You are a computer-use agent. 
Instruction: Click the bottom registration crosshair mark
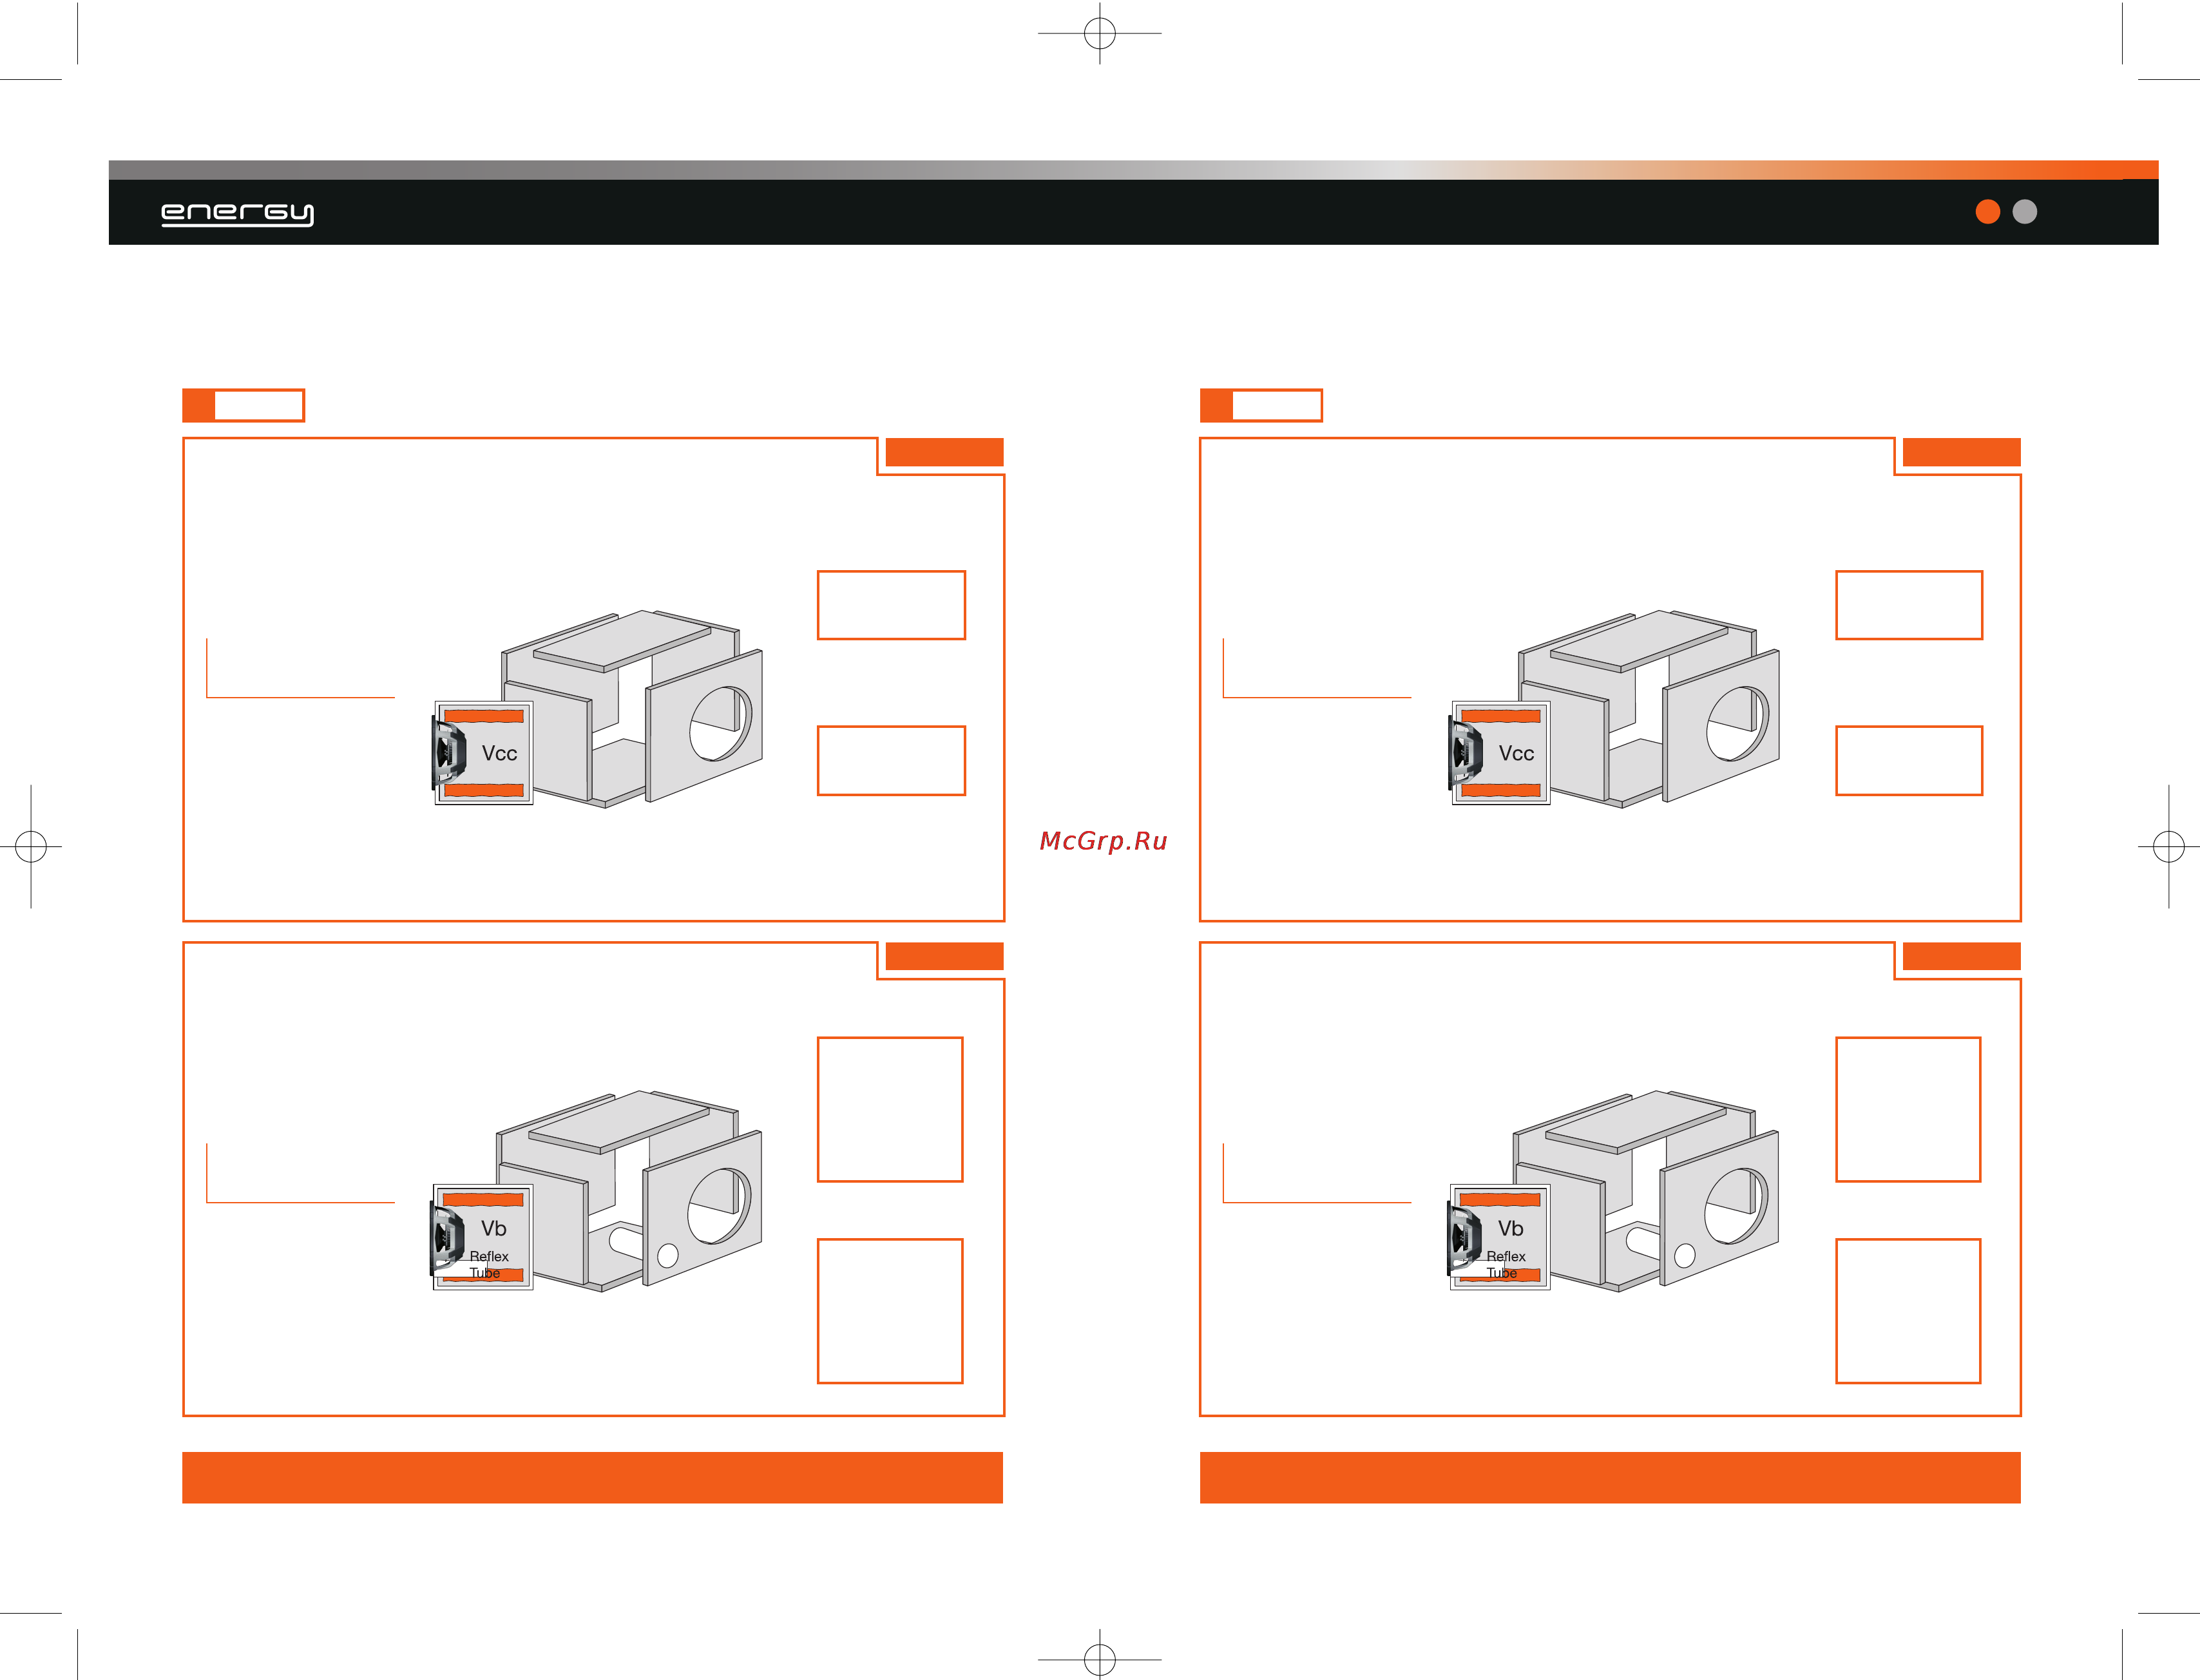point(1100,1659)
